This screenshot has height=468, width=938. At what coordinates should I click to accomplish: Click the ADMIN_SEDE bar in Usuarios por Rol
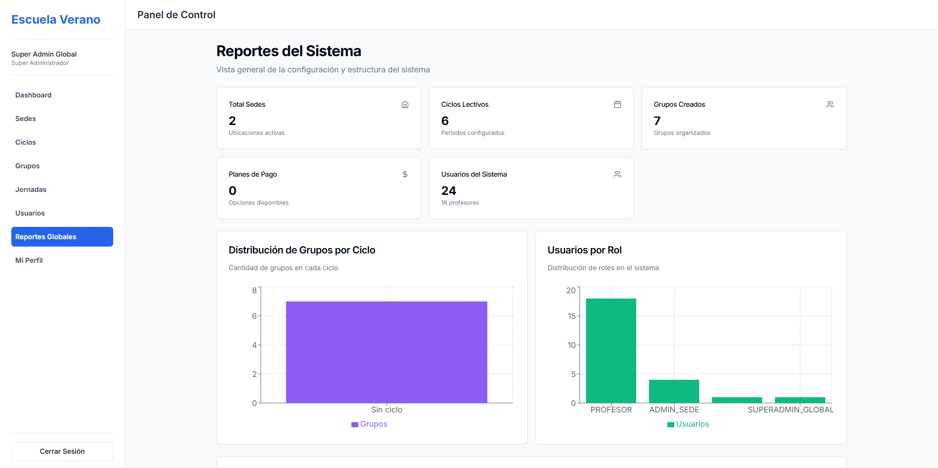point(674,391)
